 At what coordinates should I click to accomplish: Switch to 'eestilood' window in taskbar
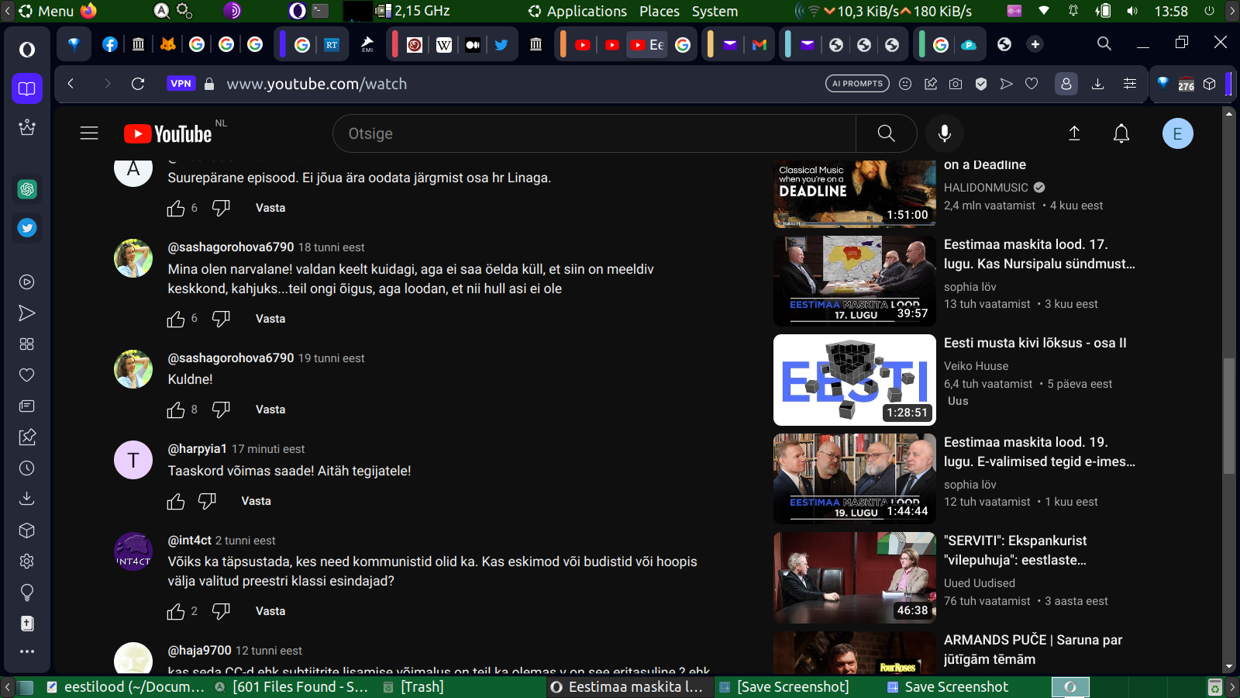point(126,687)
